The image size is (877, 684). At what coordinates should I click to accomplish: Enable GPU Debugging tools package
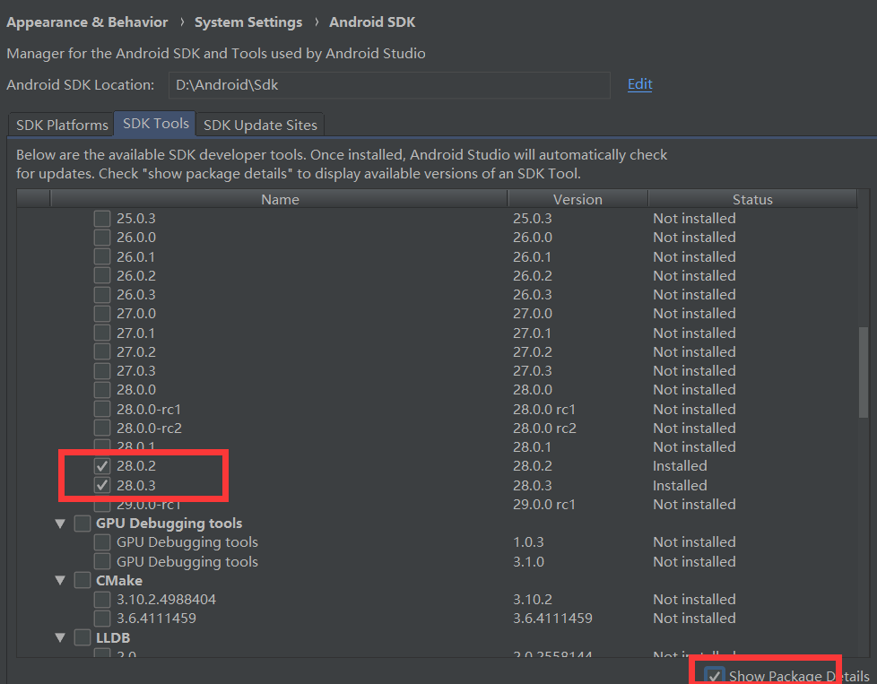[82, 523]
